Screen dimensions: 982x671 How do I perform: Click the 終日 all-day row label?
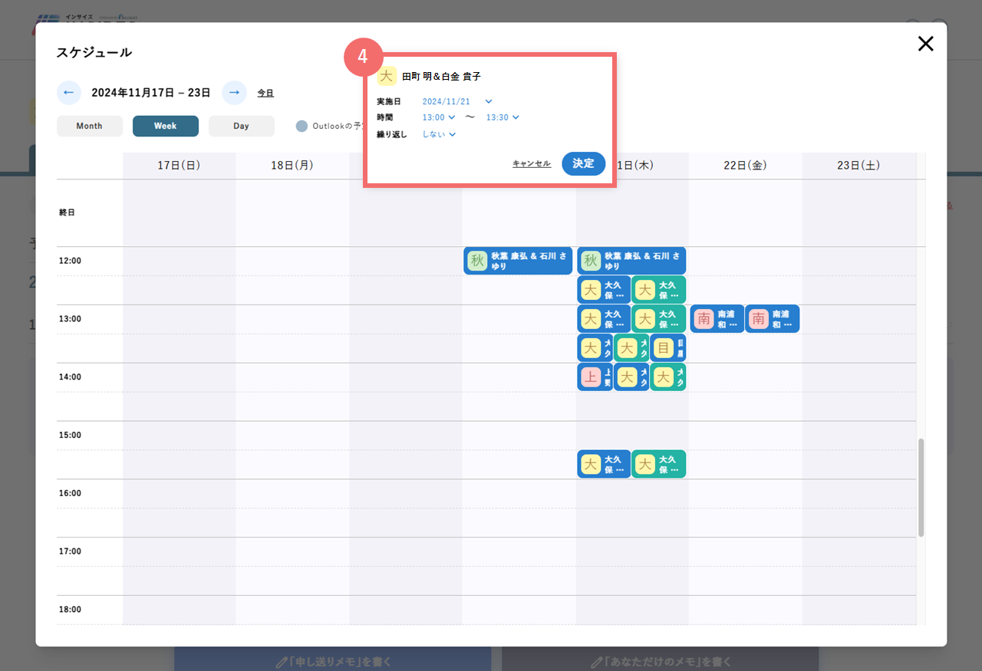point(68,212)
